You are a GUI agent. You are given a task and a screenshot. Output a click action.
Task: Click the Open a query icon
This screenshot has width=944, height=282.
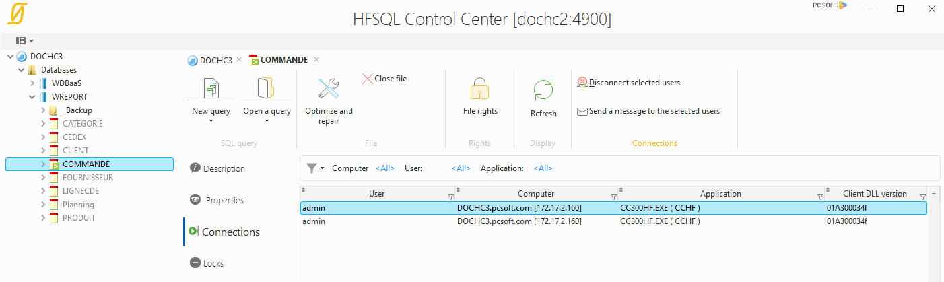(267, 88)
